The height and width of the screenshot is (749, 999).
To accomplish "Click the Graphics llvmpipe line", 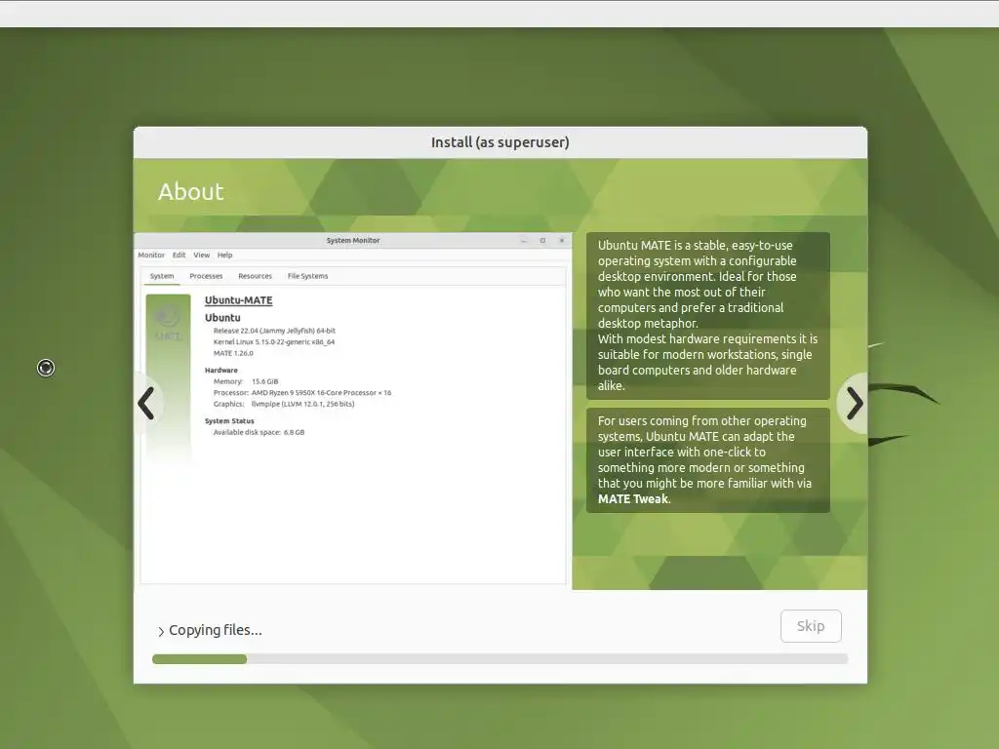I will [284, 404].
